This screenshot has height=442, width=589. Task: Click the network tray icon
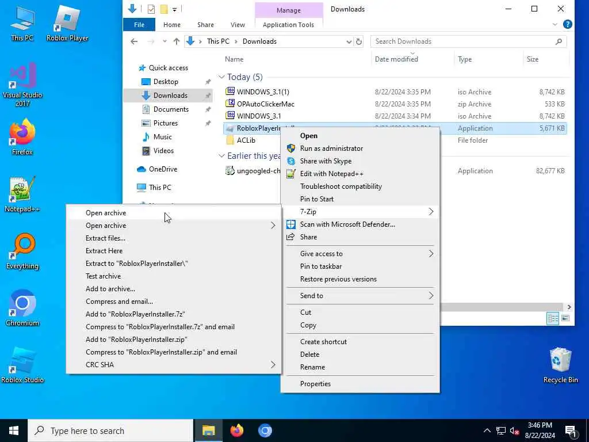[x=501, y=430]
